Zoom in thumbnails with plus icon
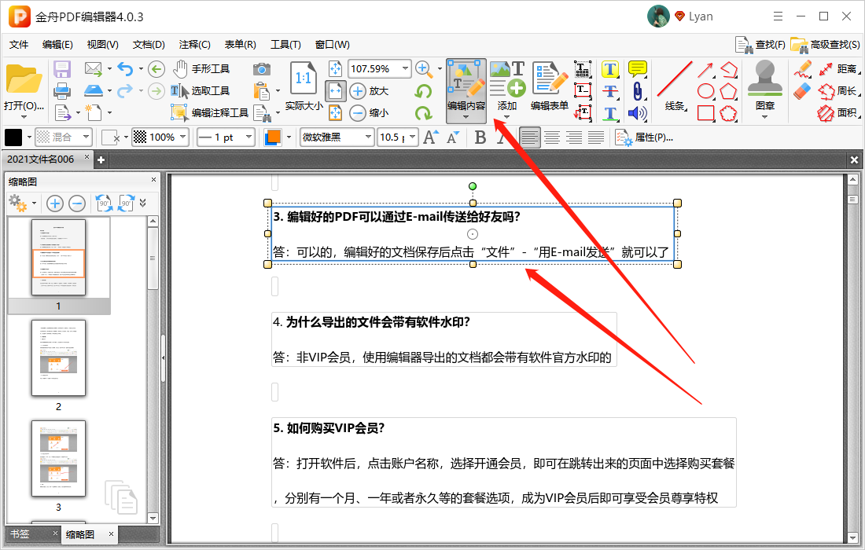This screenshot has height=550, width=865. 54,203
